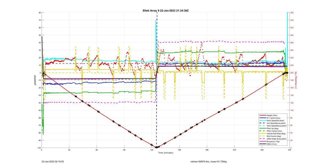
Task: Click the heading axis tick label 160
Action: pos(292,88)
